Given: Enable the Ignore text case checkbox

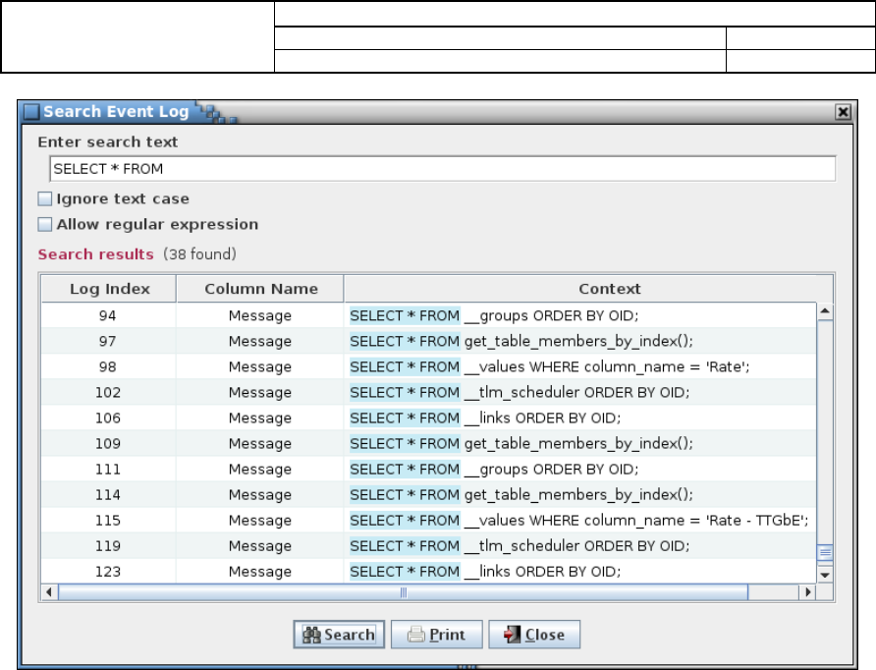Looking at the screenshot, I should click(x=45, y=198).
